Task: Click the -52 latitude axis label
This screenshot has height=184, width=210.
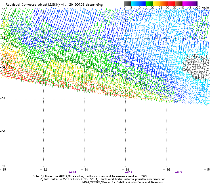Action: [x=3, y=38]
